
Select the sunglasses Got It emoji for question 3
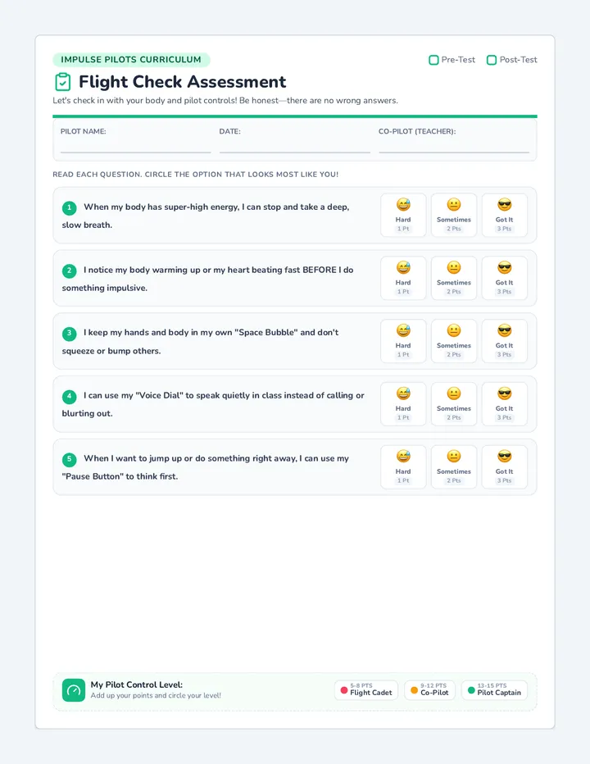click(504, 330)
